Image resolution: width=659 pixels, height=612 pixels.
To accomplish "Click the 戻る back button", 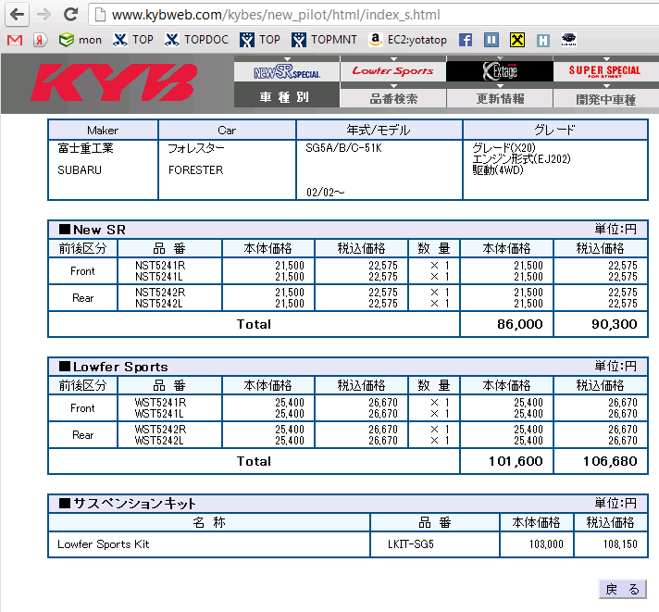I will tap(622, 589).
